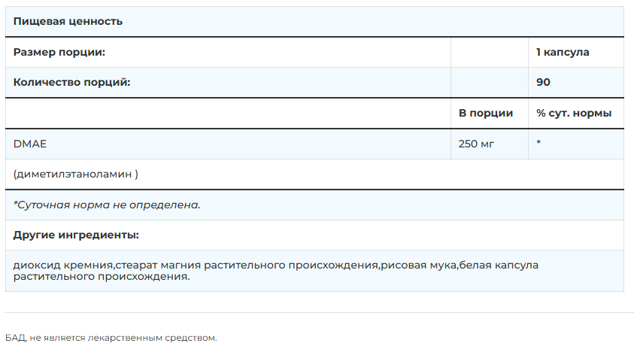Image resolution: width=634 pixels, height=349 pixels.
Task: Click the "90" servings count value
Action: point(543,82)
